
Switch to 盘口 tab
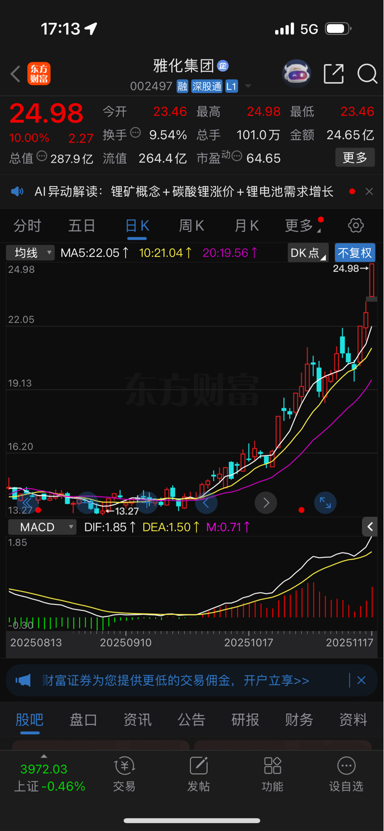click(83, 720)
